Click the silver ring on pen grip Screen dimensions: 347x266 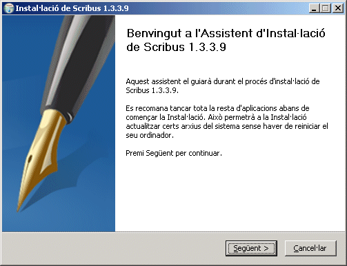click(68, 115)
